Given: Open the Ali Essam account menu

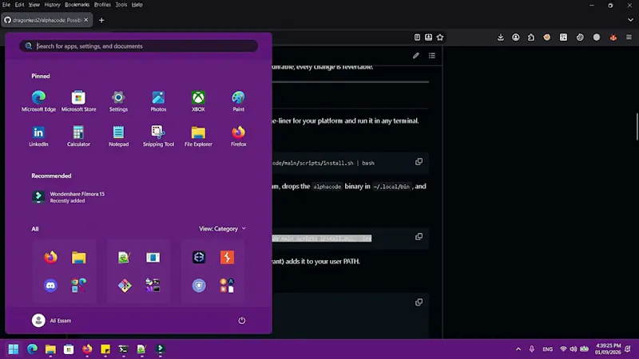Looking at the screenshot, I should pos(51,321).
